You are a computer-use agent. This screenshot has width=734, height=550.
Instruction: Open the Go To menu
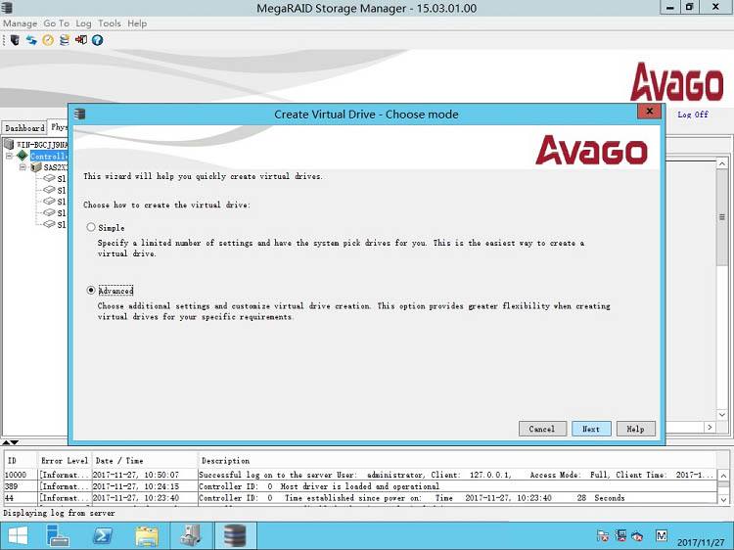[56, 23]
